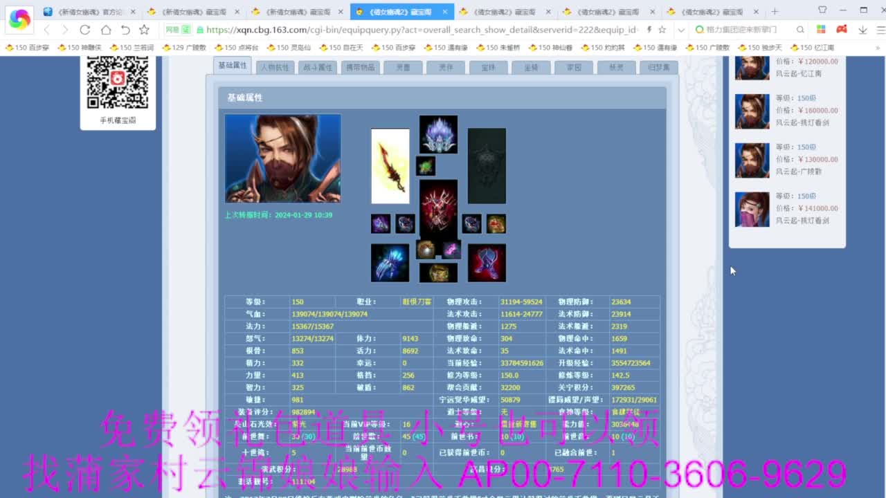Click the ¥141000.00 character listing thumbnail

(x=752, y=210)
